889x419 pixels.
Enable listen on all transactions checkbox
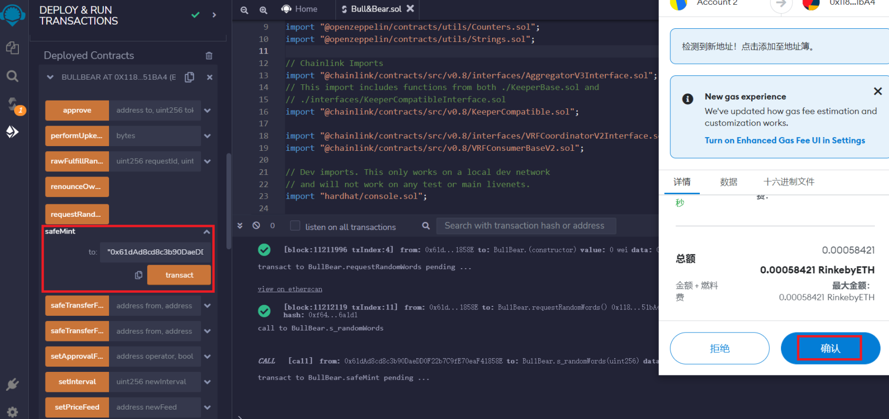tap(295, 226)
